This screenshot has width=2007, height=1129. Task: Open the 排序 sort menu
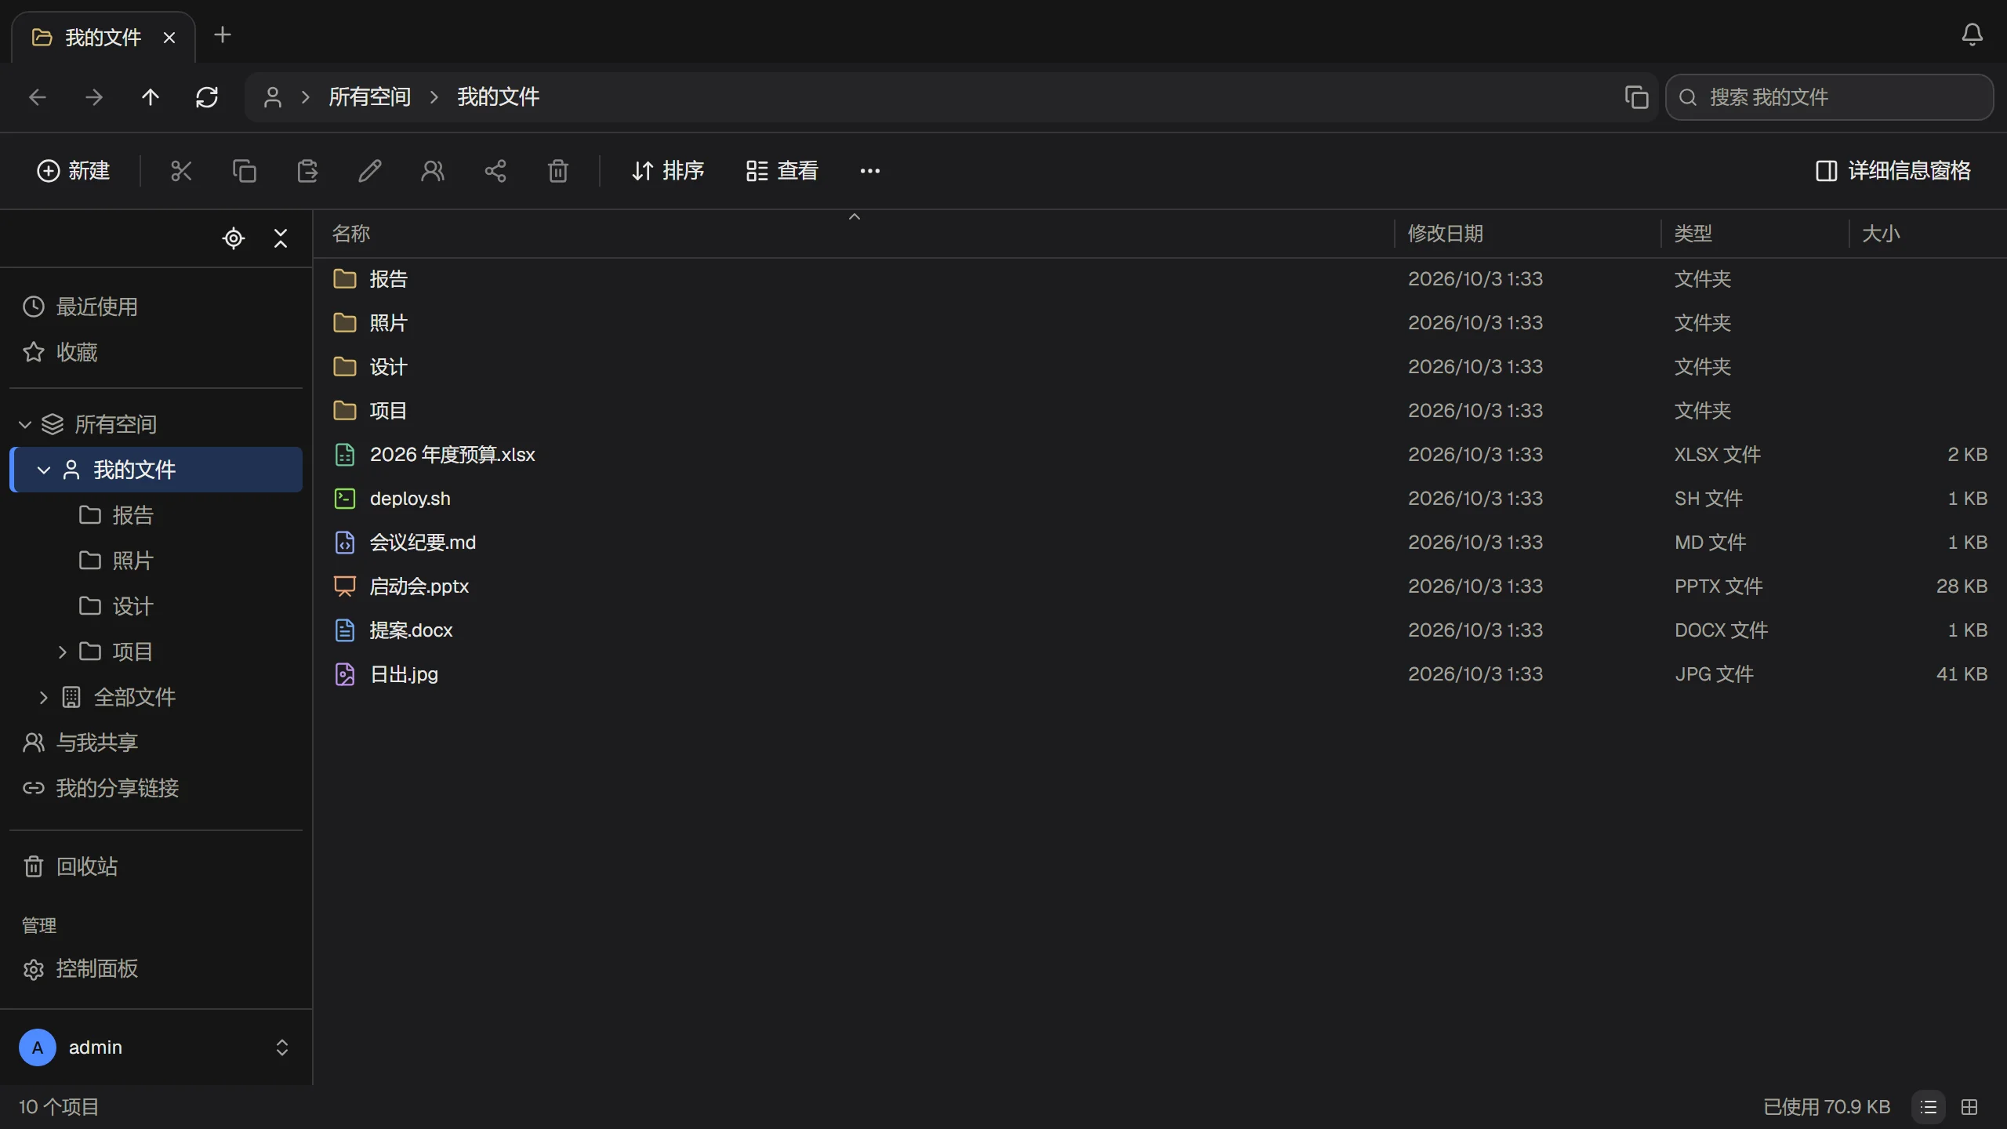click(x=668, y=171)
